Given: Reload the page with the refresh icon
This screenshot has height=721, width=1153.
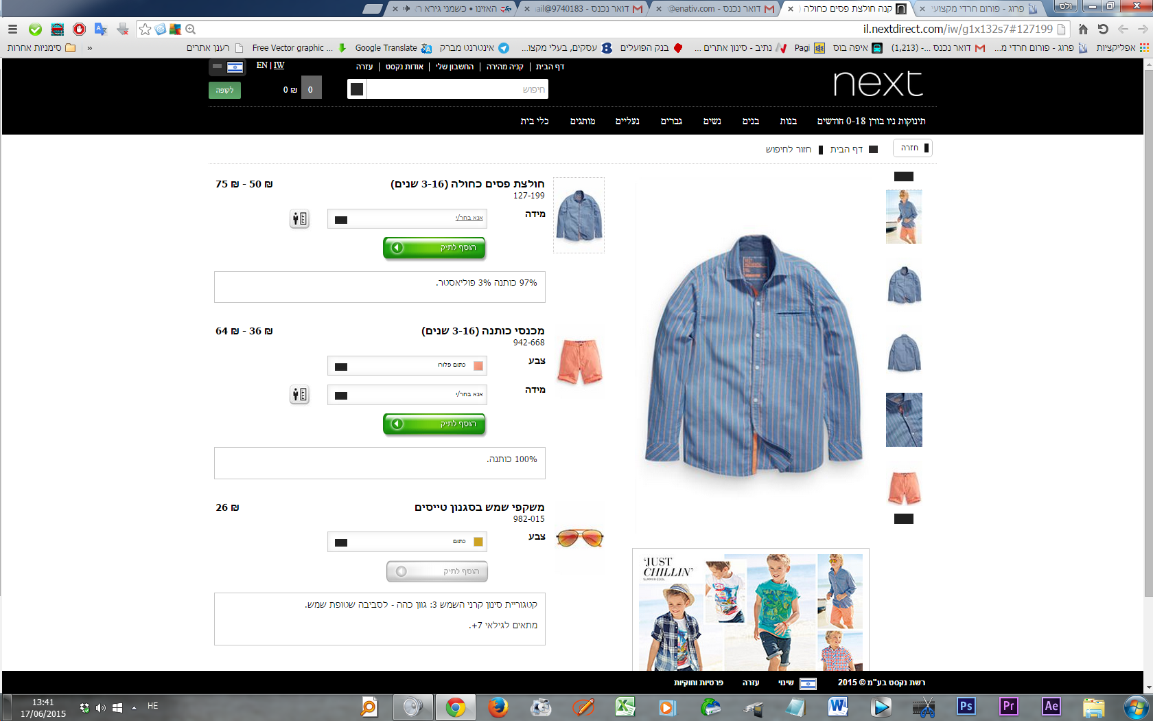Looking at the screenshot, I should click(1103, 29).
